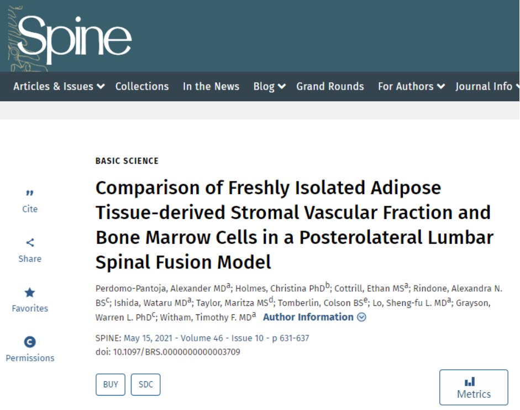Click the Favorites star icon
520x410 pixels.
tap(30, 292)
